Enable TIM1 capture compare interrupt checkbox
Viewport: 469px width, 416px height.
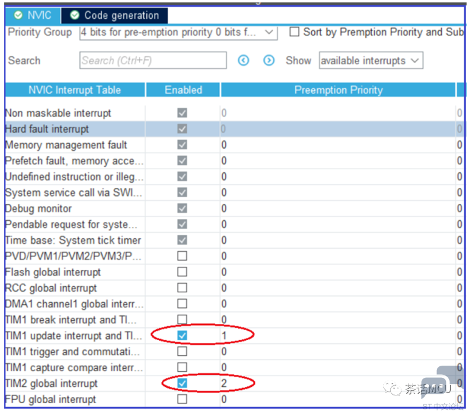(182, 367)
